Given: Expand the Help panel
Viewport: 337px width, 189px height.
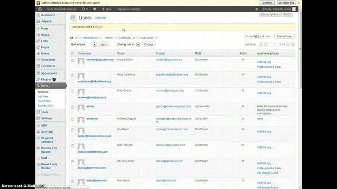Looking at the screenshot, I should click(288, 14).
